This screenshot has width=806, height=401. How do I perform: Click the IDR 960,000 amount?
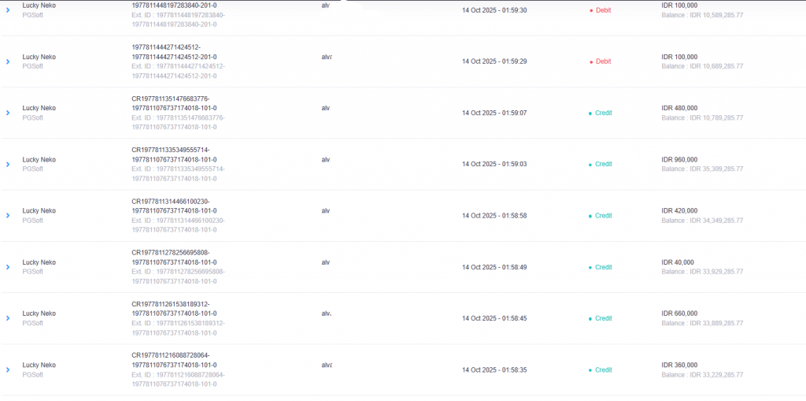(x=679, y=159)
